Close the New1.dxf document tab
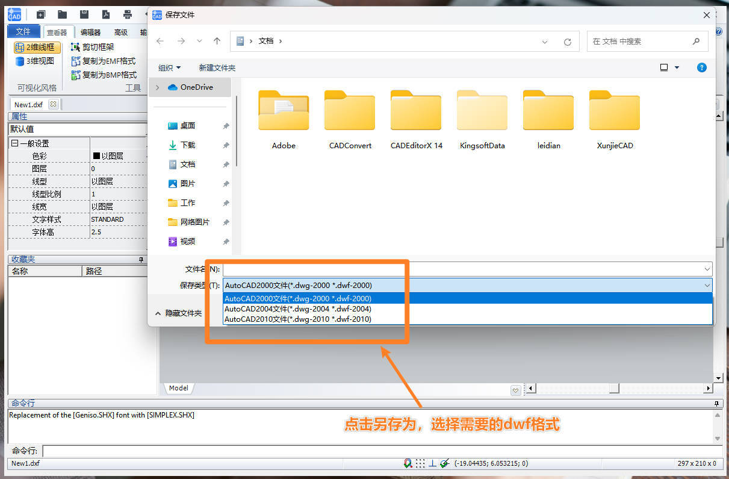 point(53,104)
